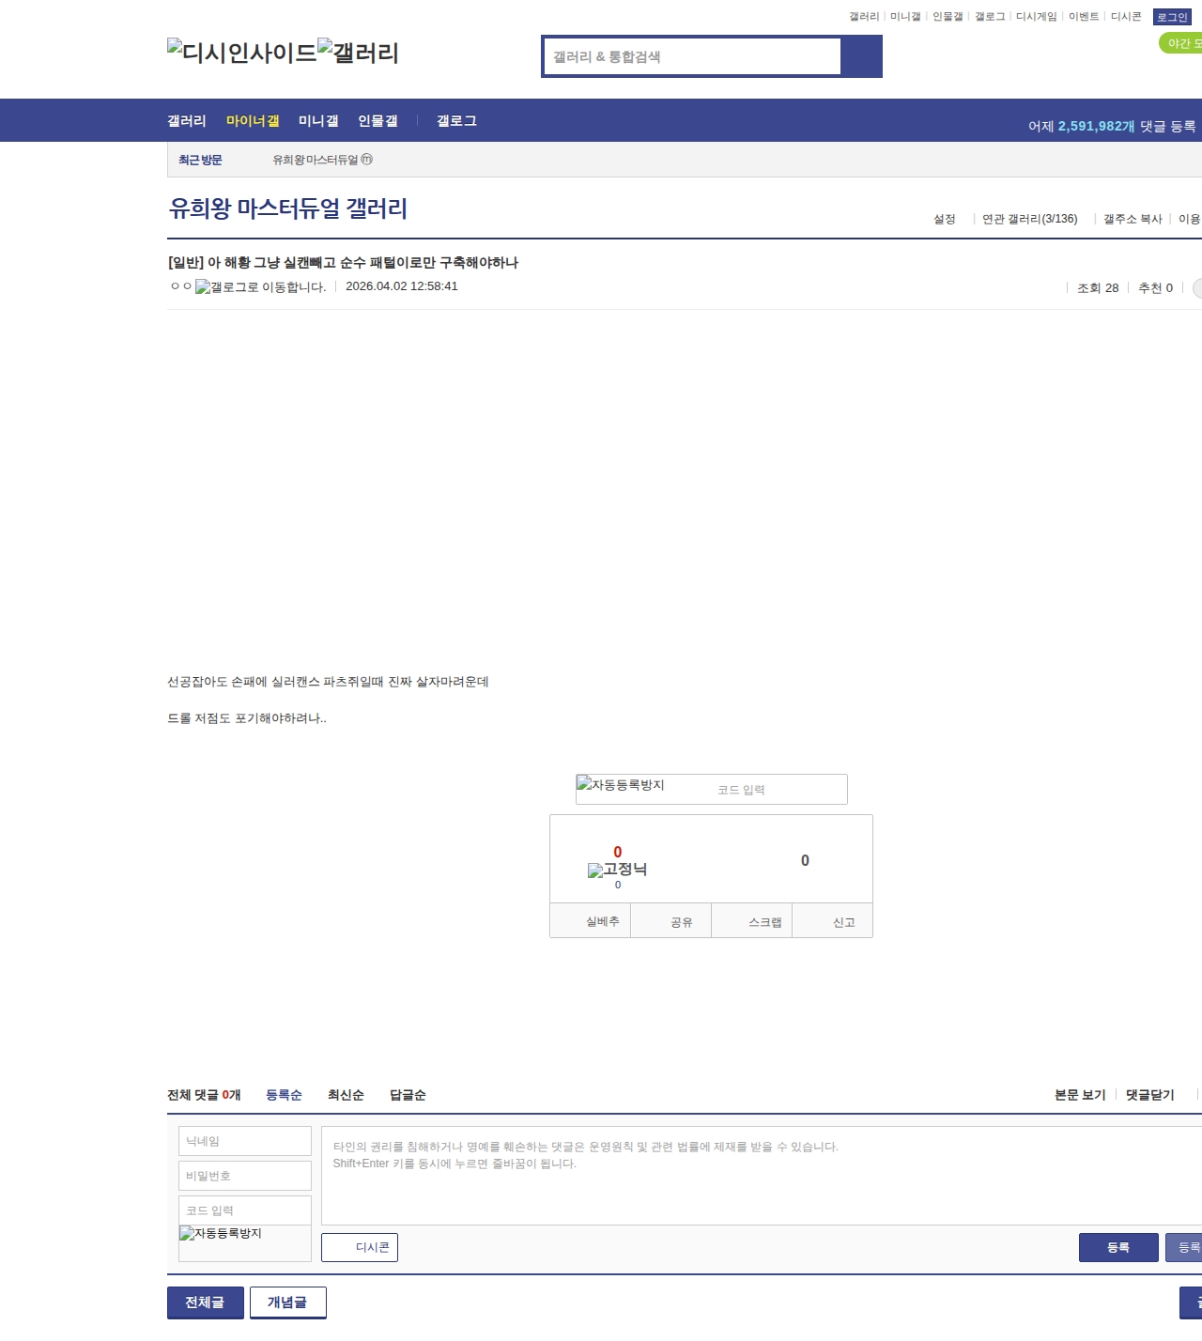
Task: Toggle the 야간 모드 night mode button
Action: pyautogui.click(x=1181, y=43)
